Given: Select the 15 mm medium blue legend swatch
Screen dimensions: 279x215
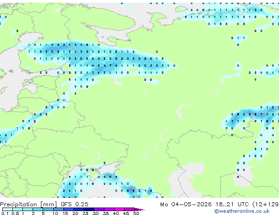Looking at the screenshot, I should point(69,209).
